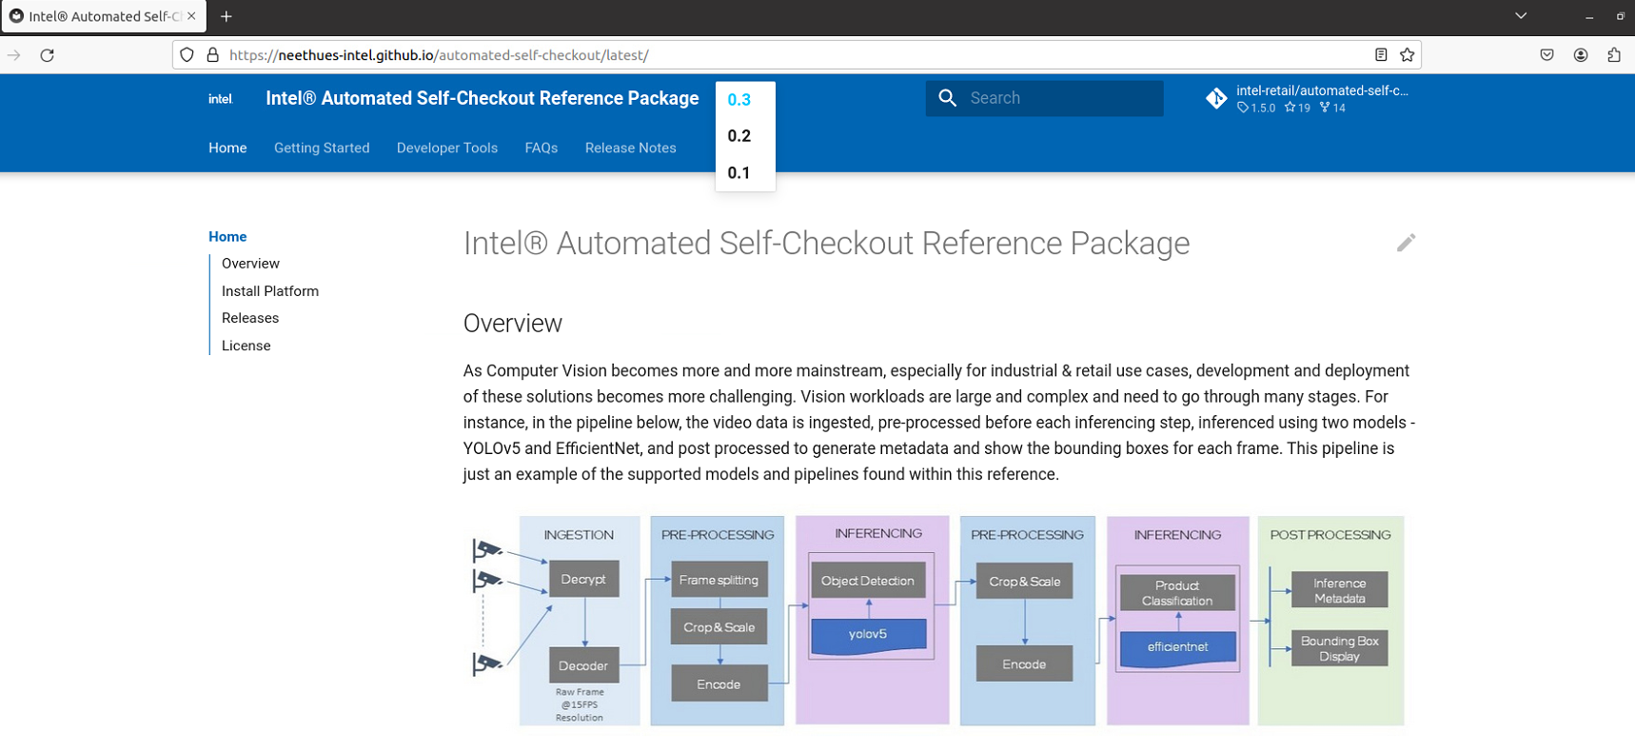Click the Intel logo in the header

[x=221, y=99]
